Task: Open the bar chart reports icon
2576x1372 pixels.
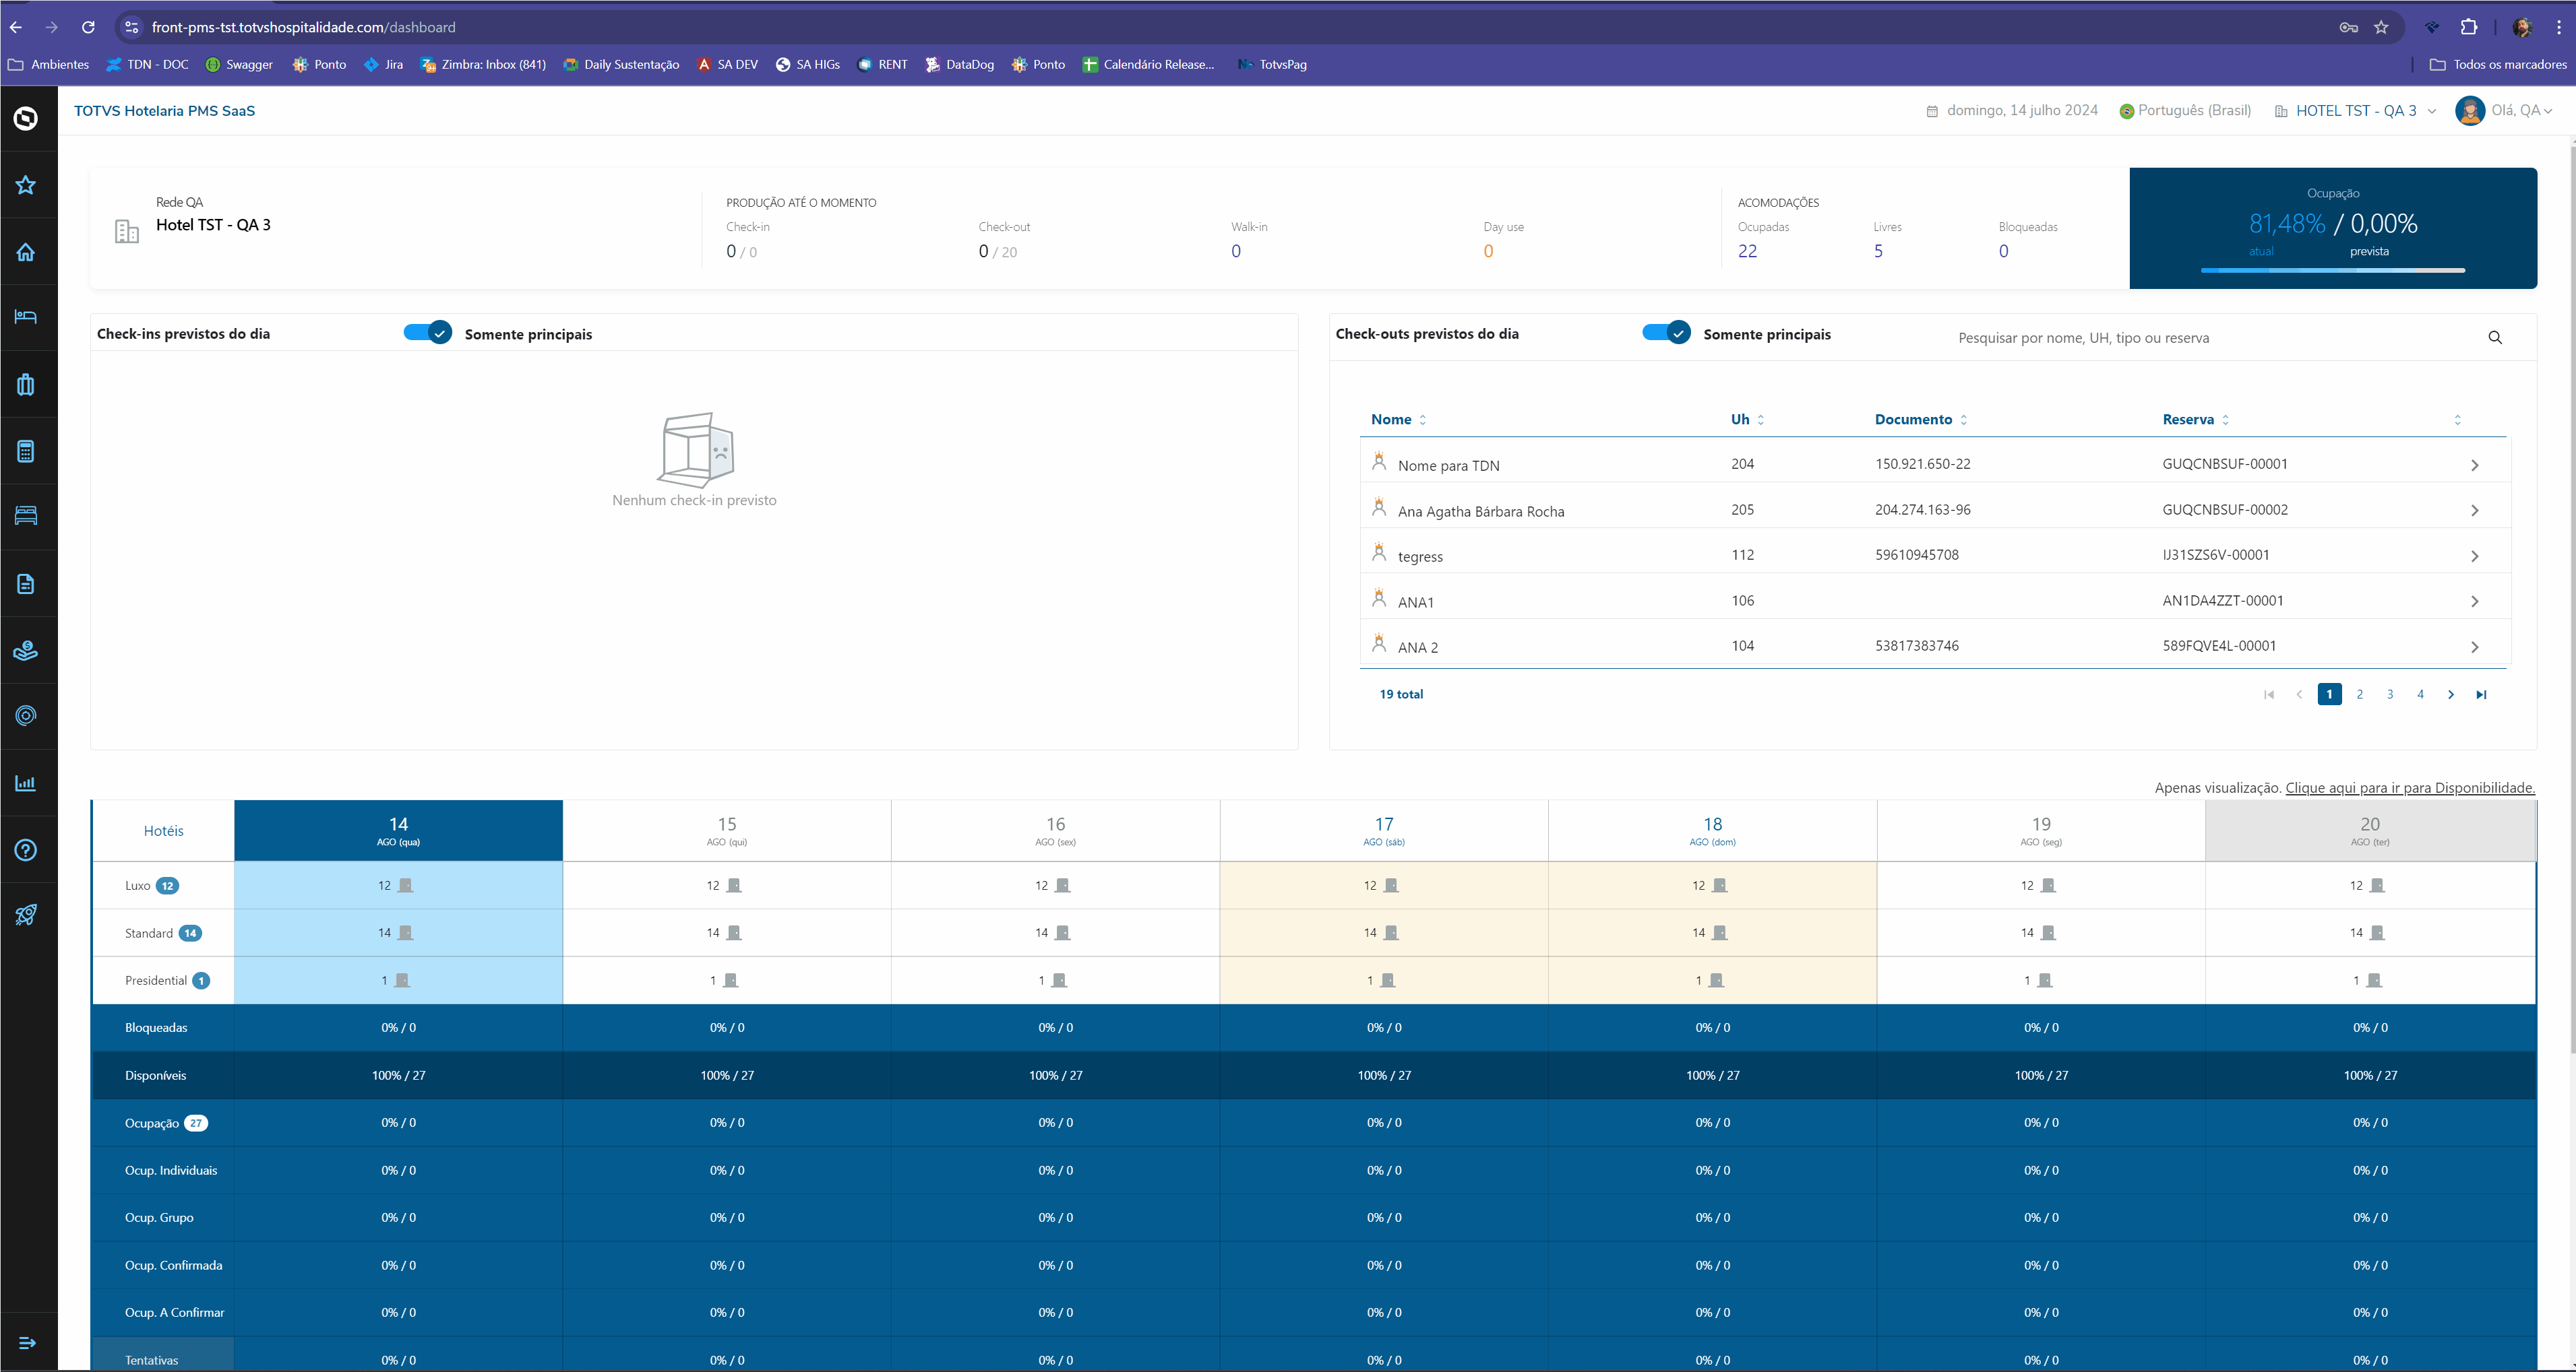Action: click(26, 783)
